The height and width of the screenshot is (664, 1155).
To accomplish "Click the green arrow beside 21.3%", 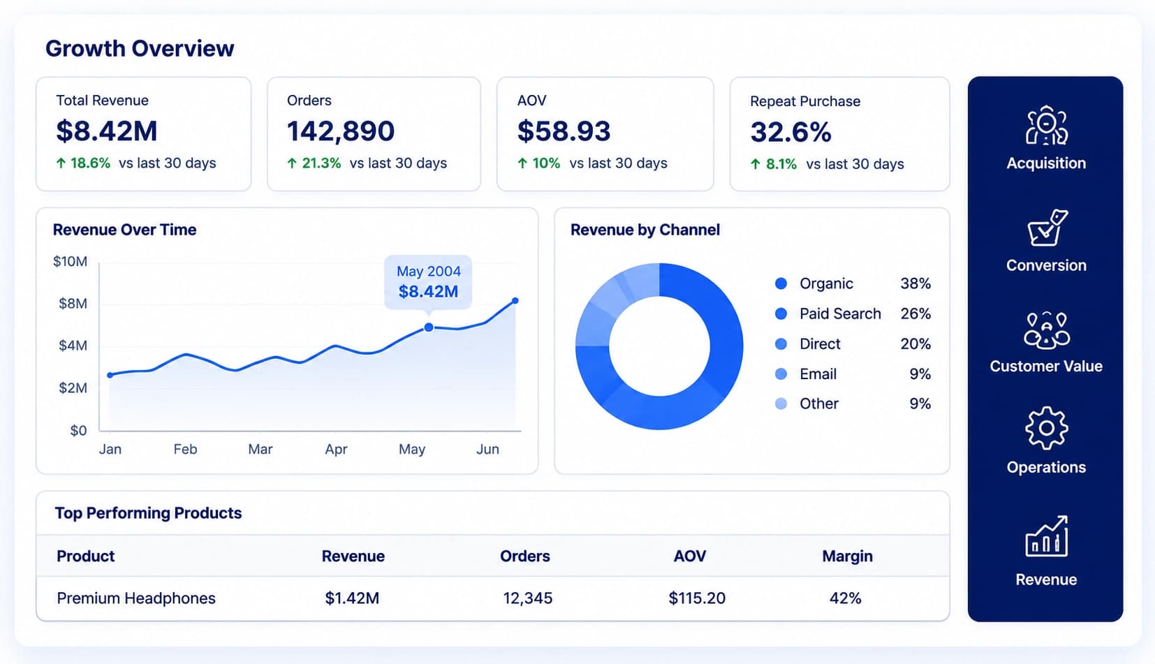I will [292, 163].
